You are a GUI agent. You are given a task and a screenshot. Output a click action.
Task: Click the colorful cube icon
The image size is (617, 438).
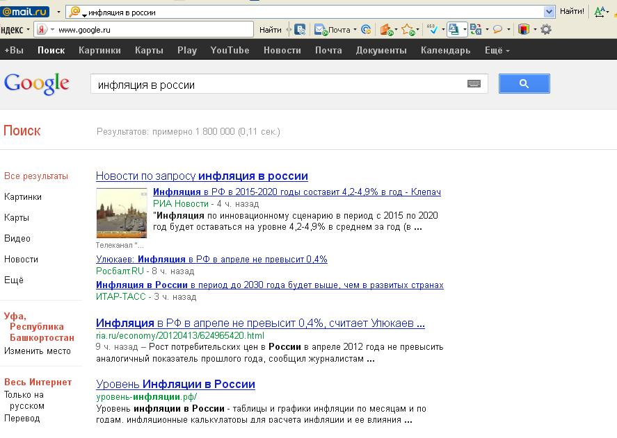tap(524, 29)
